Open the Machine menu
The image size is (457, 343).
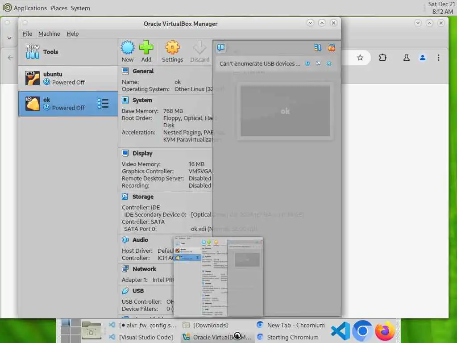point(49,33)
